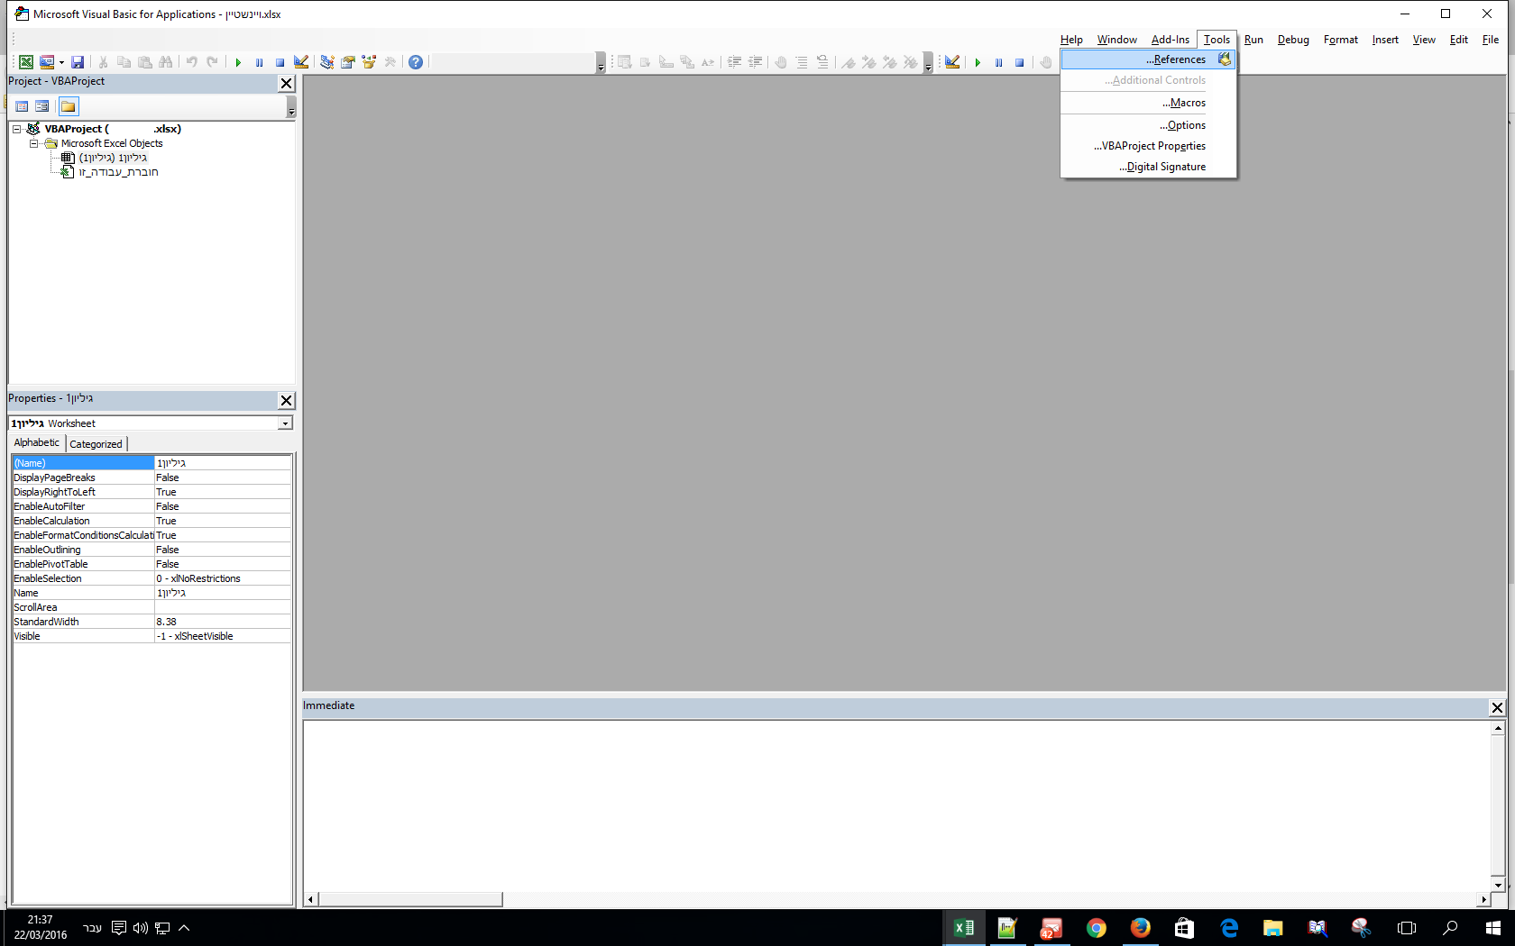Select the (Name) property row

coord(151,463)
